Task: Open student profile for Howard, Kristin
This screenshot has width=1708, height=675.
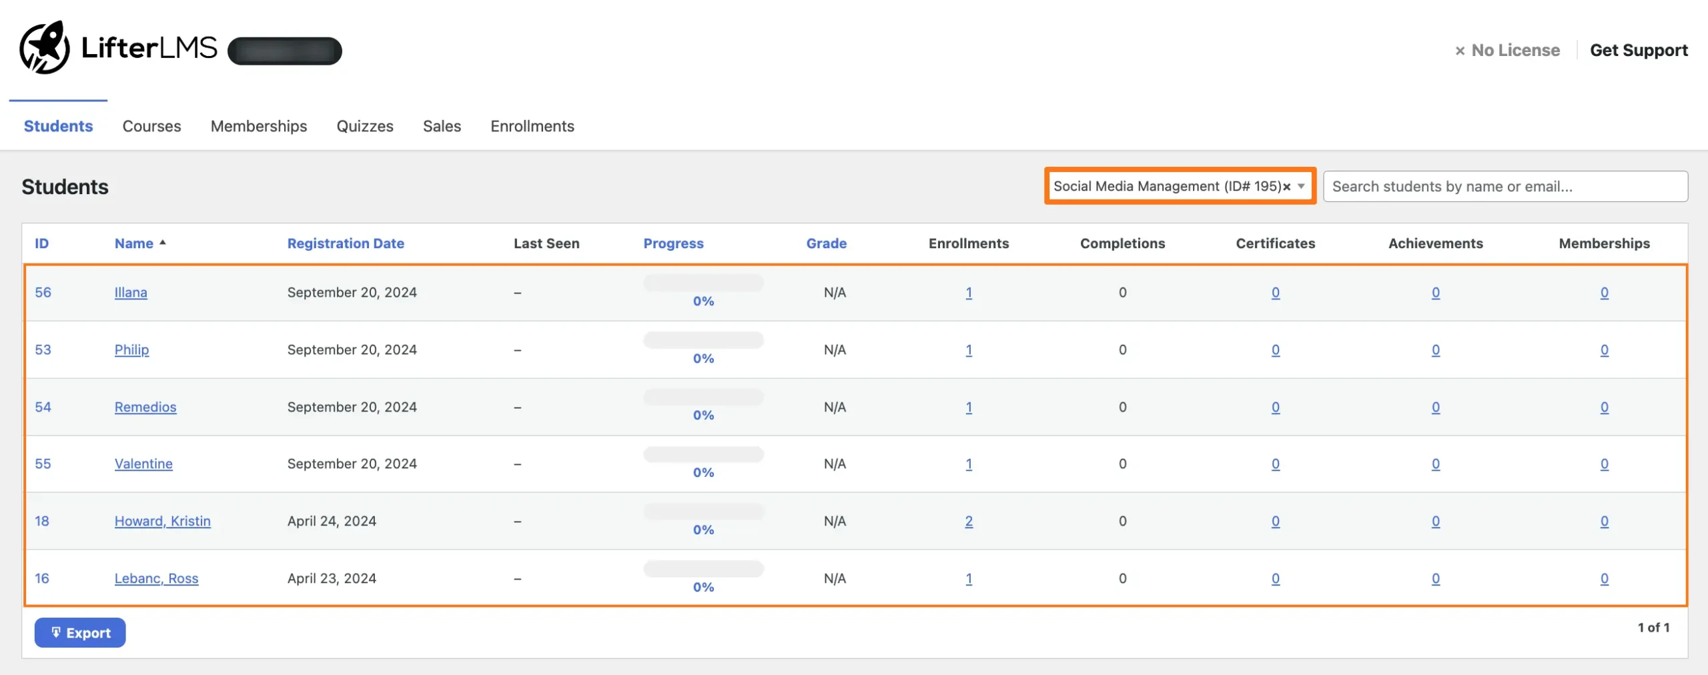Action: click(162, 521)
